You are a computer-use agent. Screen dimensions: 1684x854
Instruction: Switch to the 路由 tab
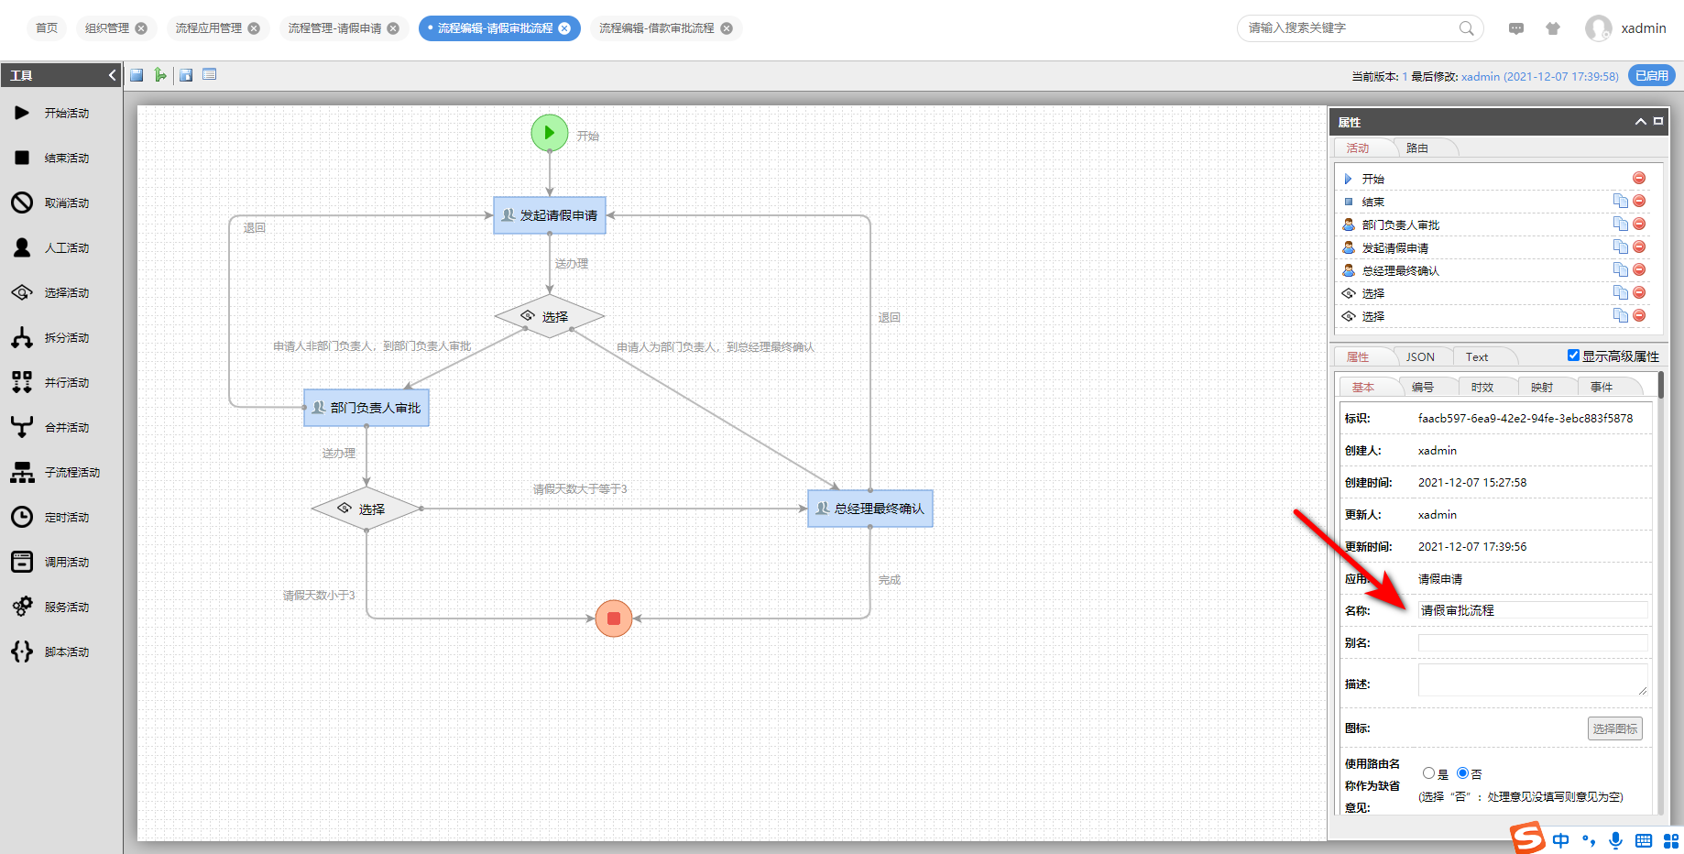pyautogui.click(x=1417, y=148)
